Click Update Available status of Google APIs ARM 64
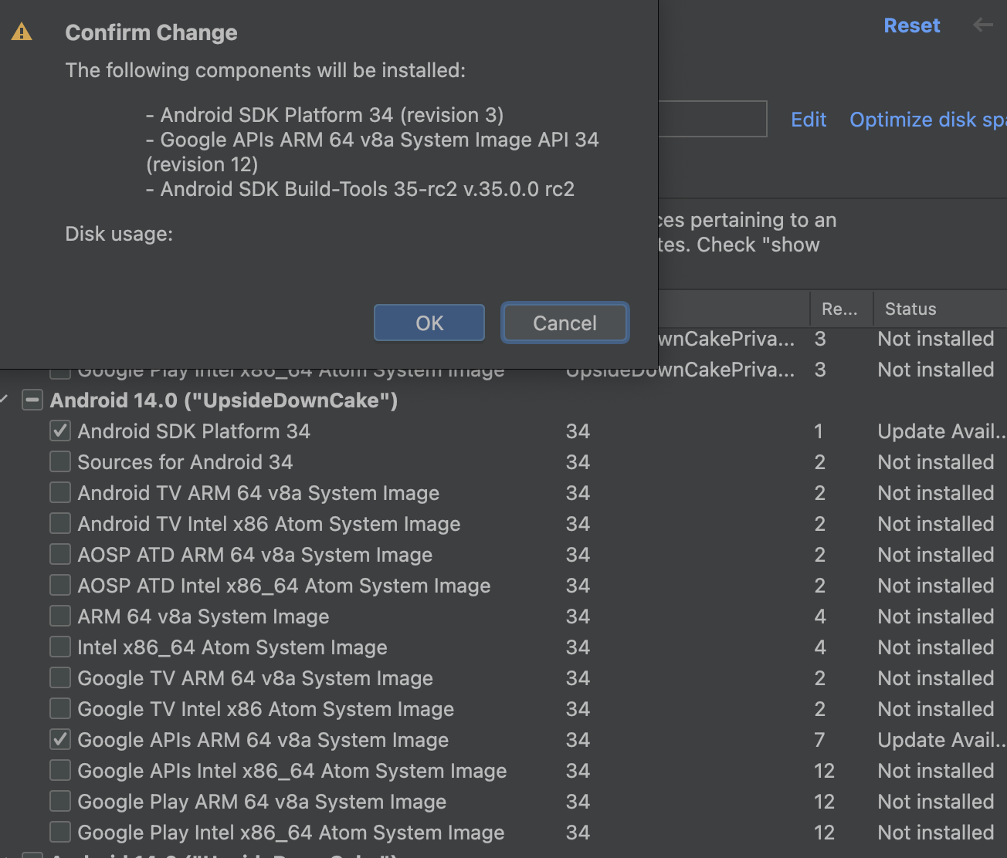1007x858 pixels. [x=941, y=740]
